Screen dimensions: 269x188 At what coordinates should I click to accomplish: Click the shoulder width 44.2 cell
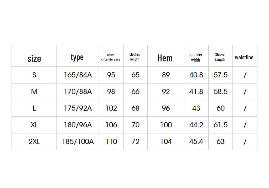[x=196, y=125]
